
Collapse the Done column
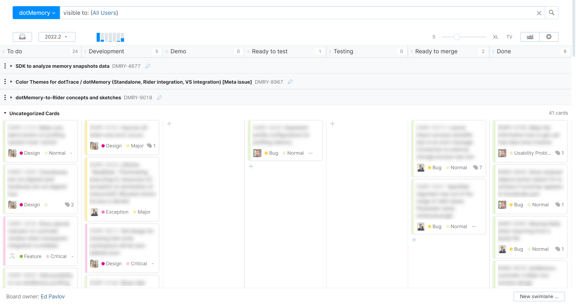tap(493, 51)
